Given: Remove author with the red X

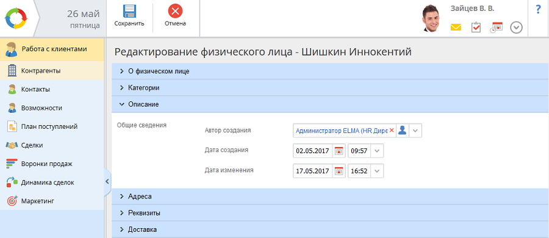Looking at the screenshot, I should [392, 131].
